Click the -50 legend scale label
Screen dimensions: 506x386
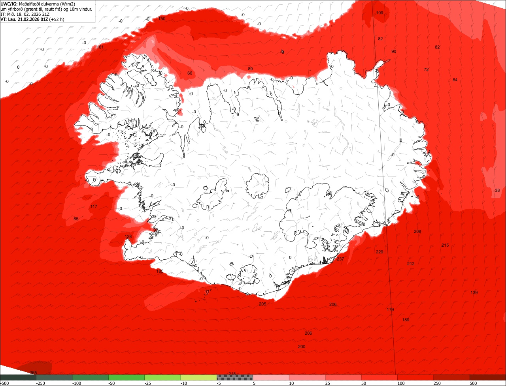112,383
